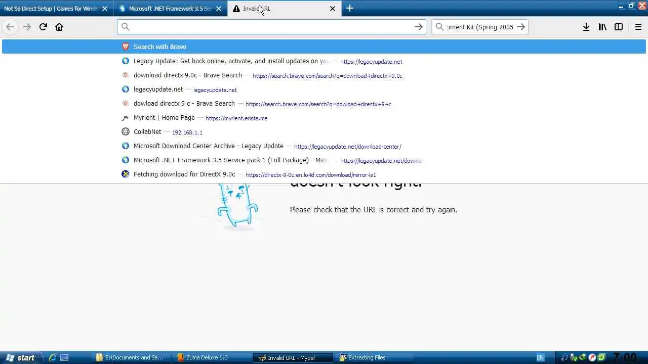Image resolution: width=648 pixels, height=364 pixels.
Task: Launch Internet Explorer from quick launch
Action: [52, 357]
